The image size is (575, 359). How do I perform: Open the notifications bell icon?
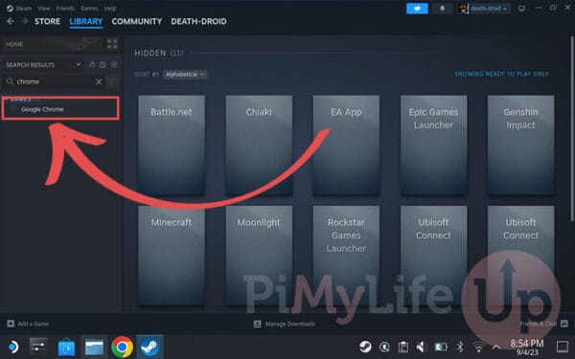point(442,9)
